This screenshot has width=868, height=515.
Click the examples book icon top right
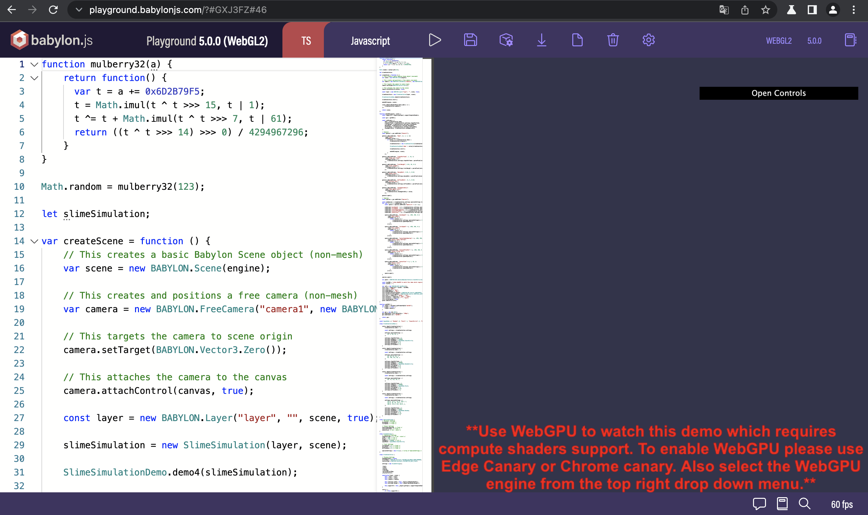850,40
